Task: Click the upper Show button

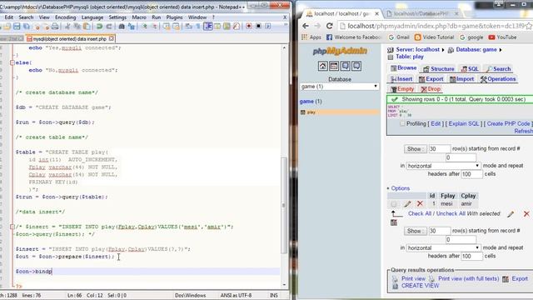Action: click(x=415, y=149)
